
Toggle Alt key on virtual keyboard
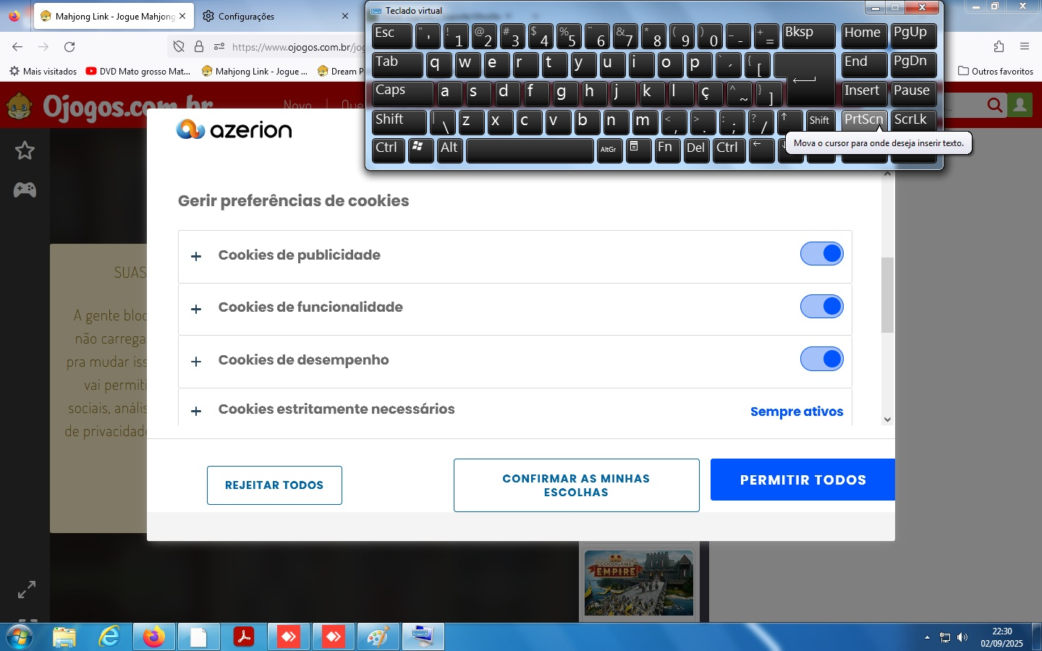point(449,150)
